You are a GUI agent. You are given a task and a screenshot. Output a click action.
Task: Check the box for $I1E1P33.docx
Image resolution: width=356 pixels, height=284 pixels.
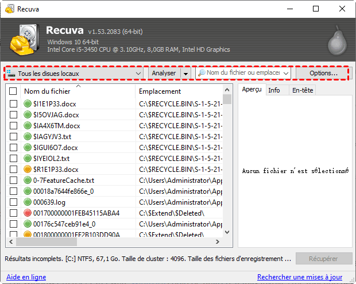(13, 103)
